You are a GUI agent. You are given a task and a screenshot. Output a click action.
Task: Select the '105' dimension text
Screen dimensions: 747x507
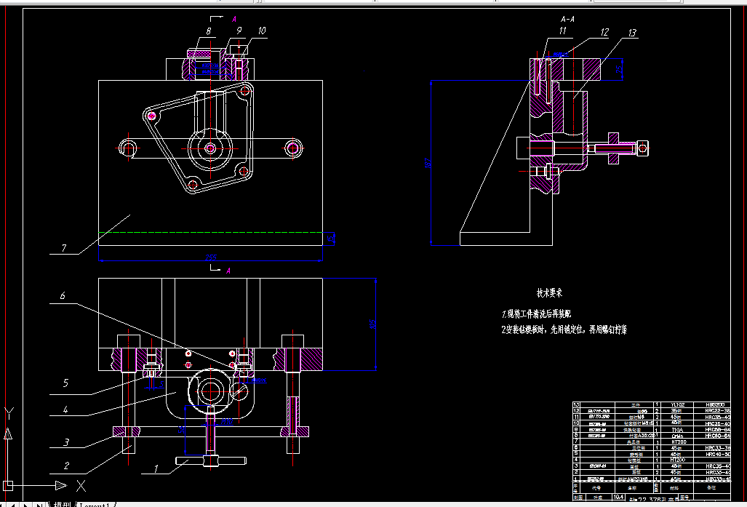tap(373, 324)
